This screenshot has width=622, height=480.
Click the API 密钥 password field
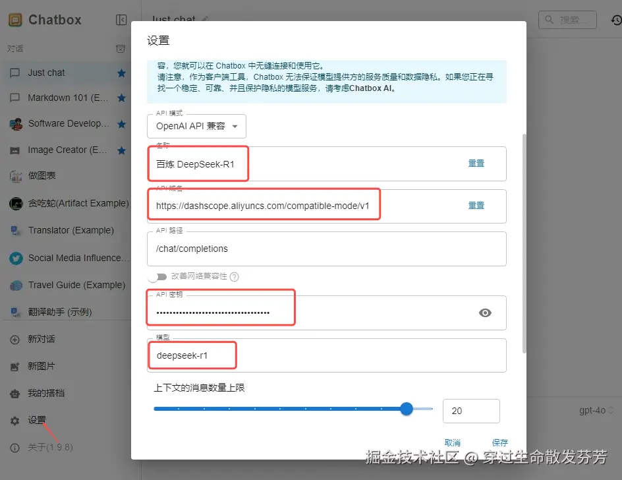tap(326, 313)
